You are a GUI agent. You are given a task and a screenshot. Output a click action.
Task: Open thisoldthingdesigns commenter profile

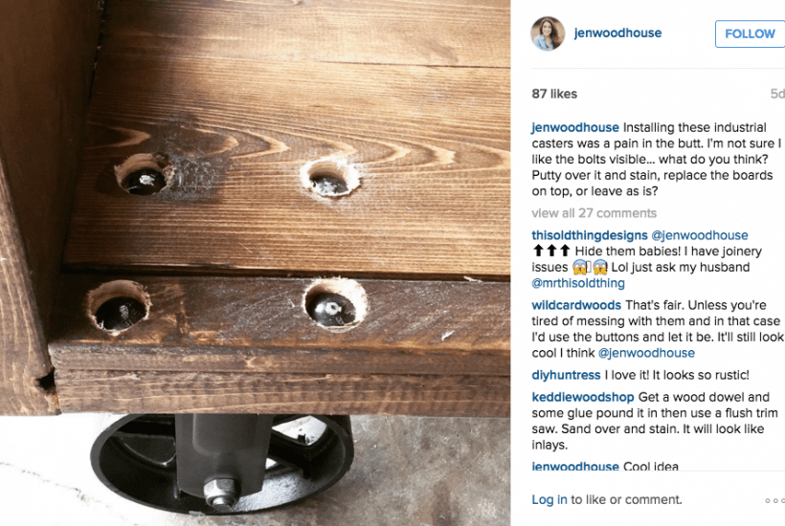590,235
